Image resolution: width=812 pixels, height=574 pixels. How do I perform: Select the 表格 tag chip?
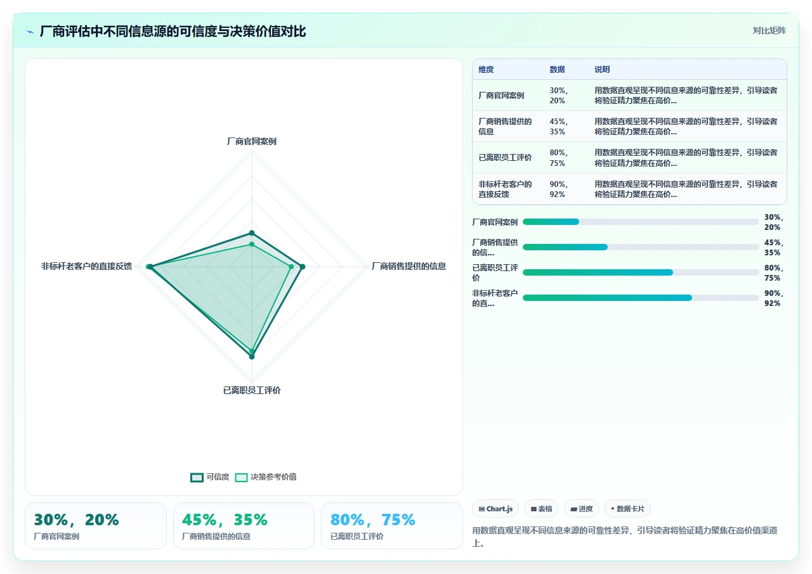pyautogui.click(x=541, y=509)
